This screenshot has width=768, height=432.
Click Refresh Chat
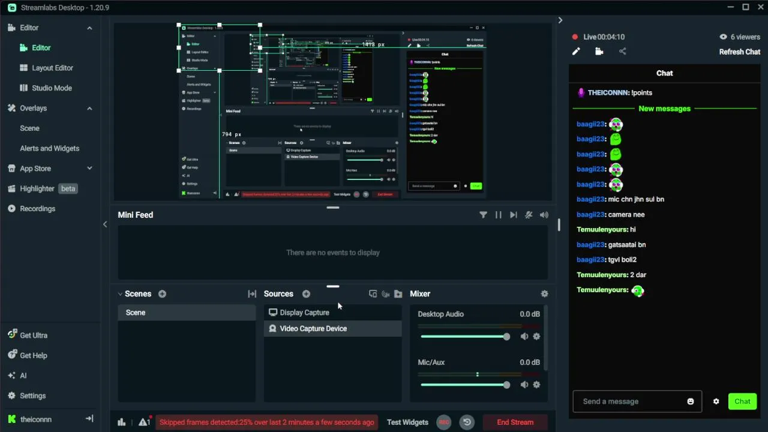point(740,52)
